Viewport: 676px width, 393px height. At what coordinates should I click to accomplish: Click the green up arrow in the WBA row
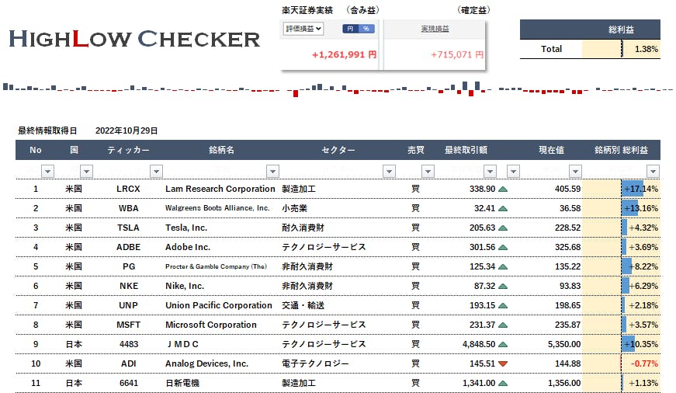click(x=503, y=208)
